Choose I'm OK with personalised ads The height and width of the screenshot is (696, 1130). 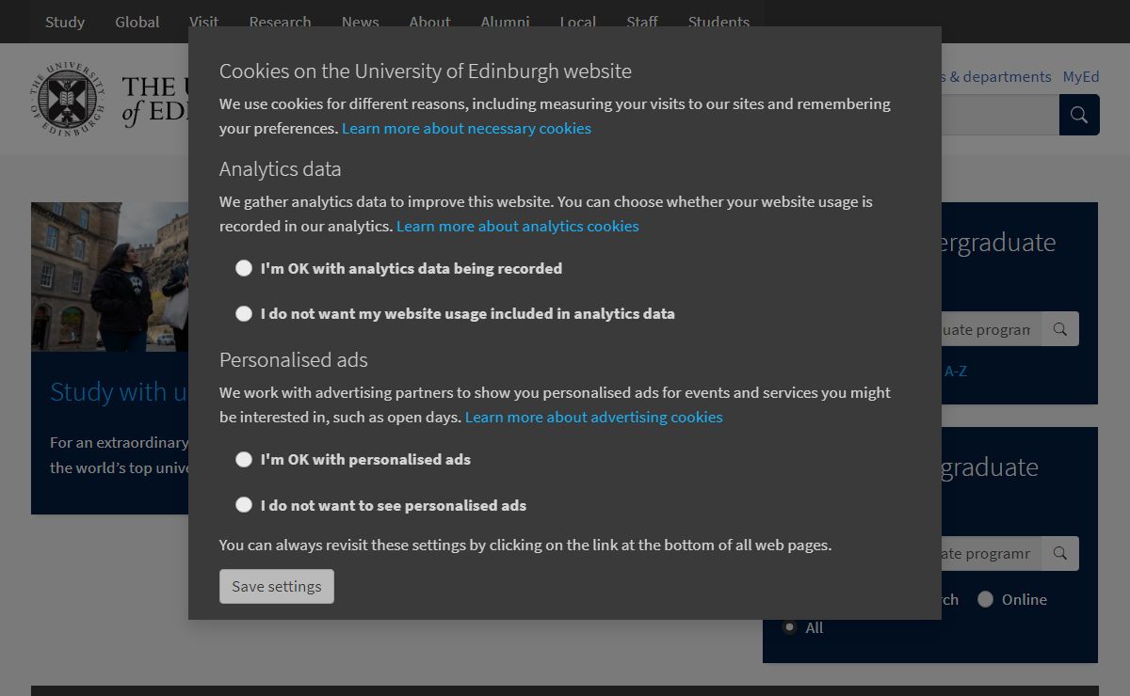pyautogui.click(x=244, y=459)
